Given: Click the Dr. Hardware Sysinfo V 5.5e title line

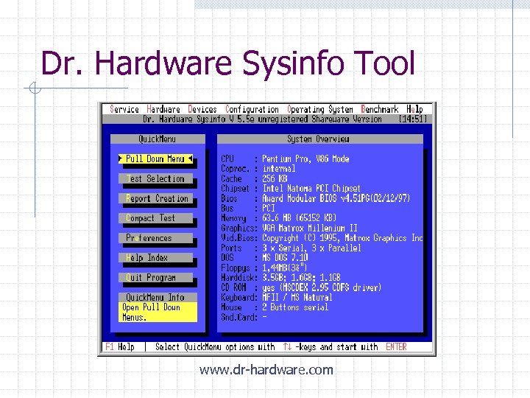Looking at the screenshot, I should point(262,119).
